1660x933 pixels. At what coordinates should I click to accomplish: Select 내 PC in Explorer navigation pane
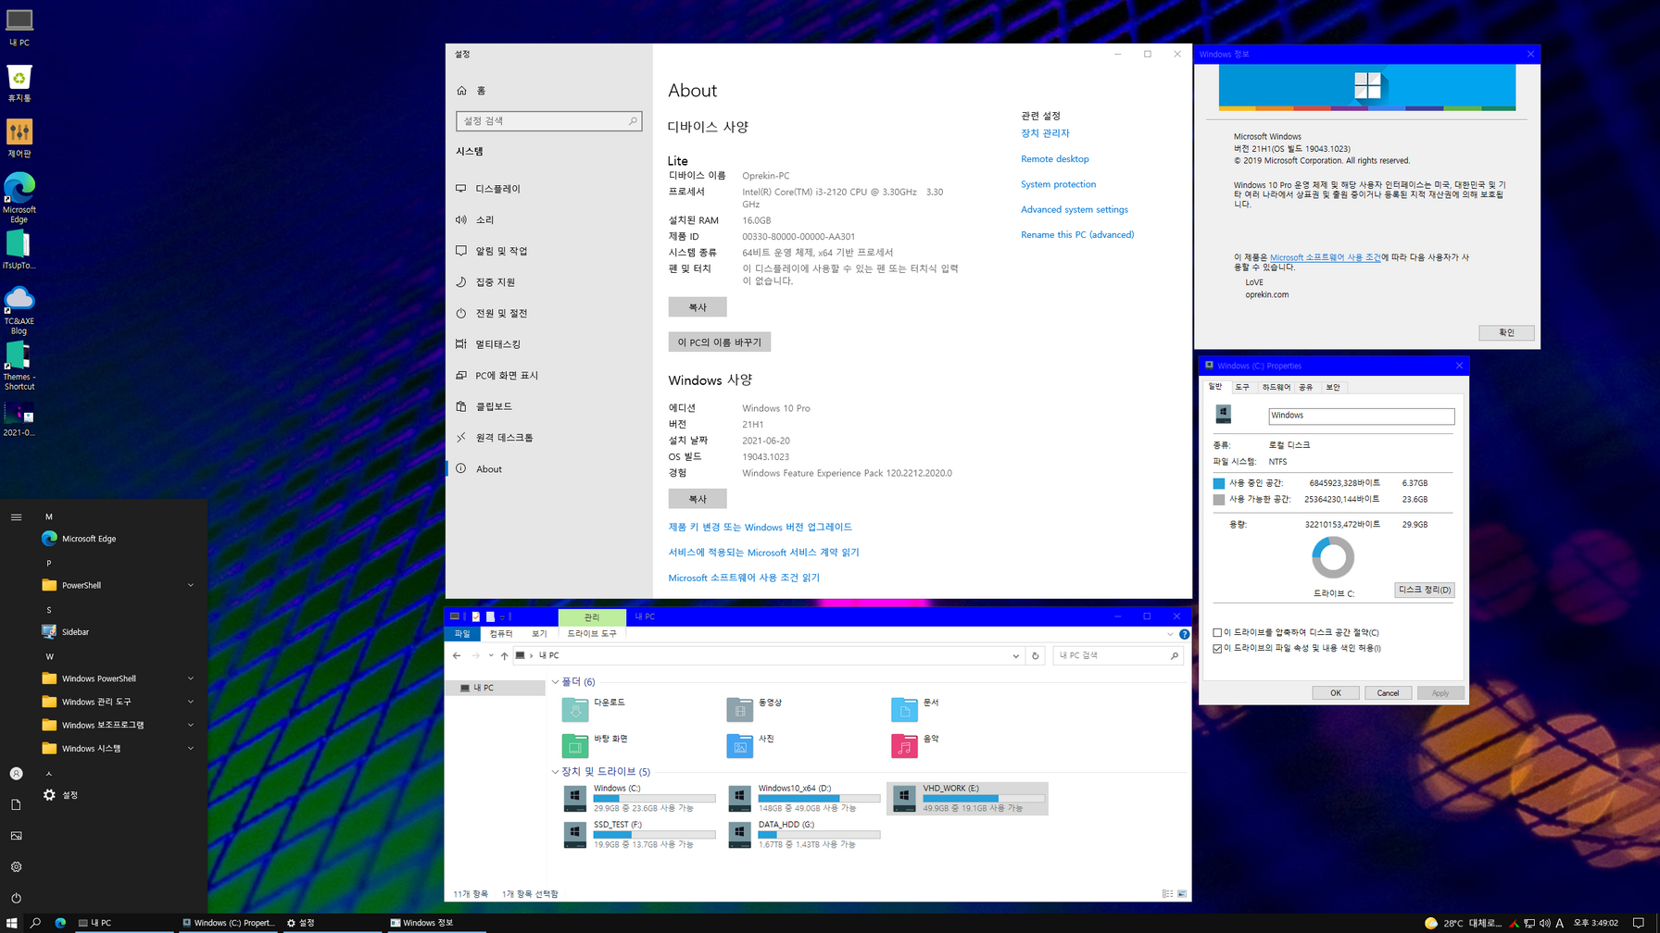[495, 688]
